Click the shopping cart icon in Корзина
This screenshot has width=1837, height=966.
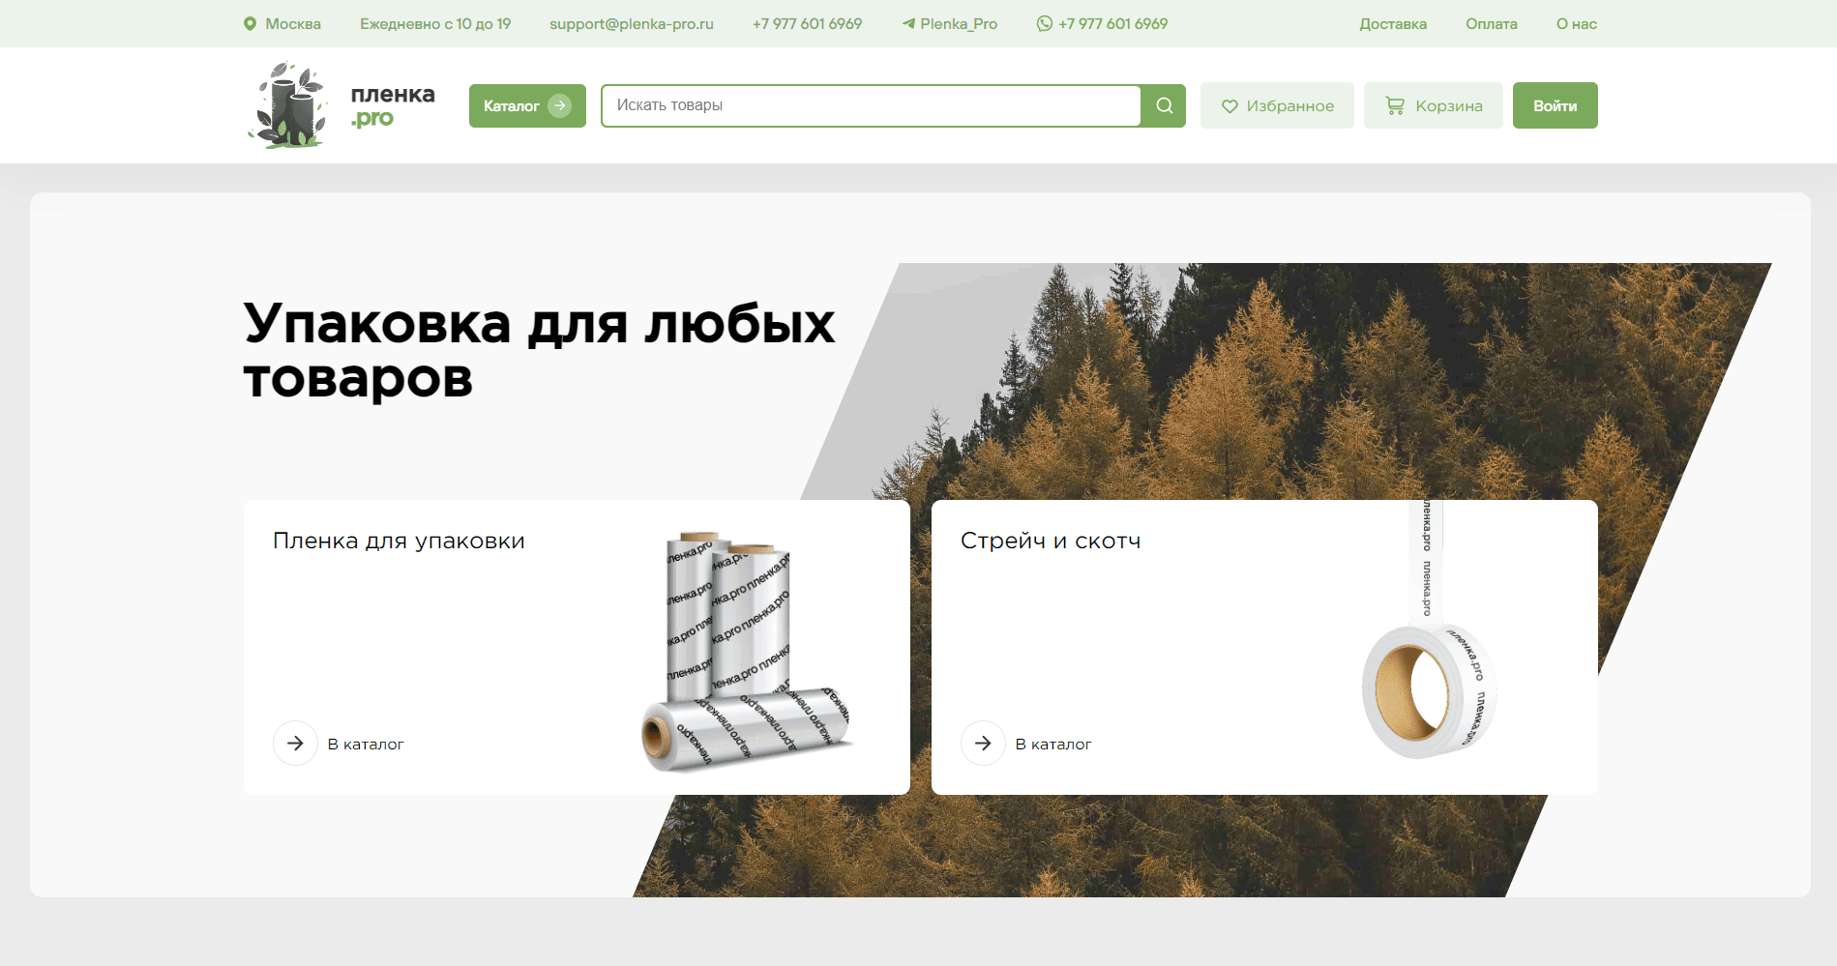[1395, 105]
